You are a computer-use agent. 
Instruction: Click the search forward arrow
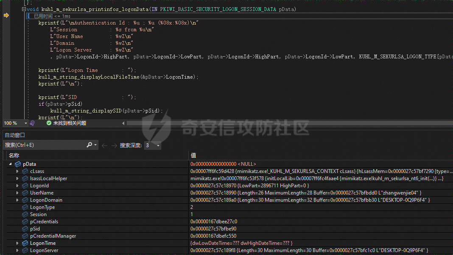[114, 145]
